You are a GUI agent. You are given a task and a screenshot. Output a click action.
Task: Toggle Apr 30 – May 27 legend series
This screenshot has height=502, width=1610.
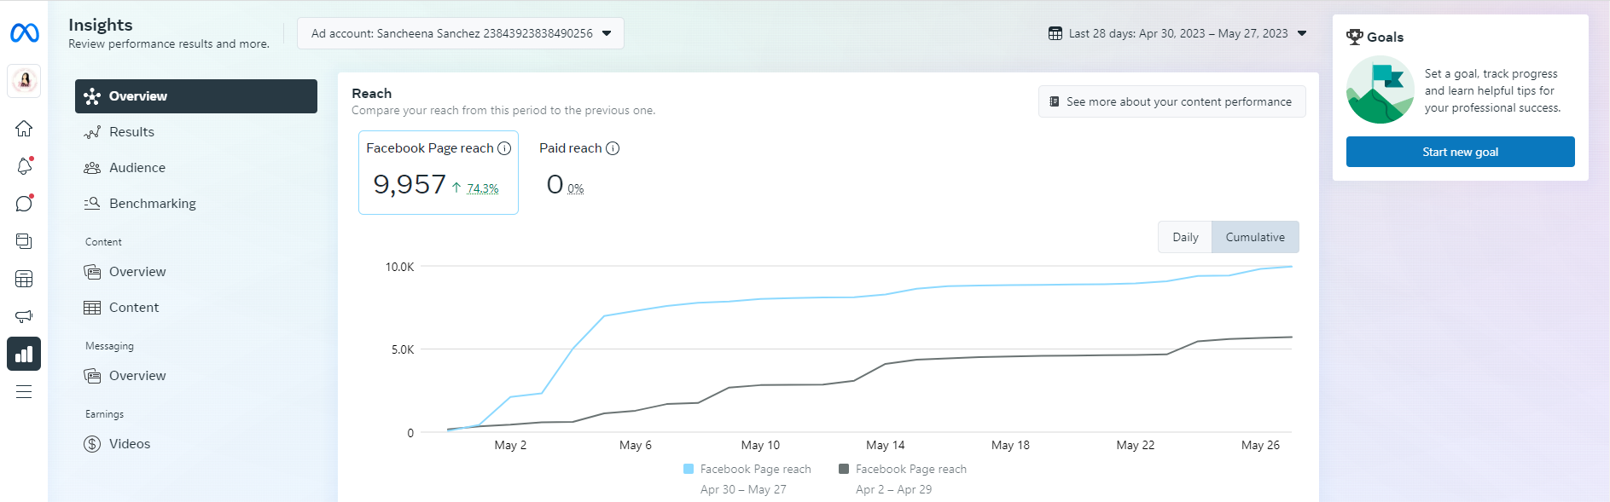pos(747,470)
